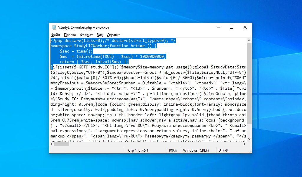Open the Правка menu
The image size is (302, 177).
pos(70,35)
